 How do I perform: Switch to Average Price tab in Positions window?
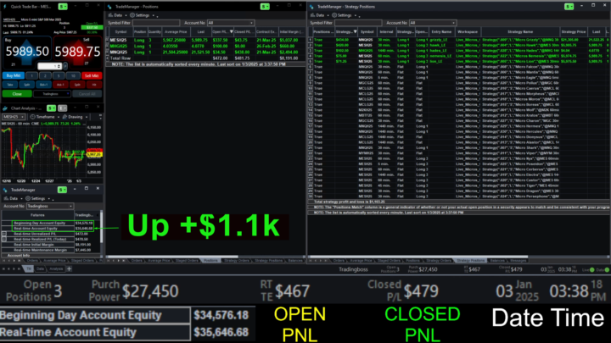(x=159, y=261)
